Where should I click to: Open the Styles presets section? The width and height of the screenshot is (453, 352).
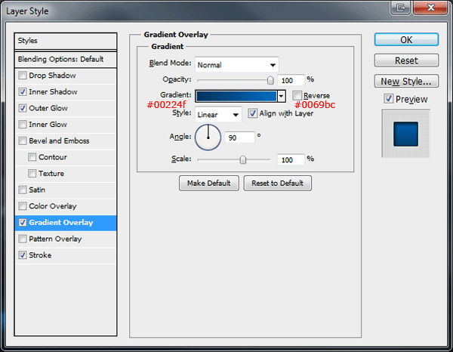[66, 41]
